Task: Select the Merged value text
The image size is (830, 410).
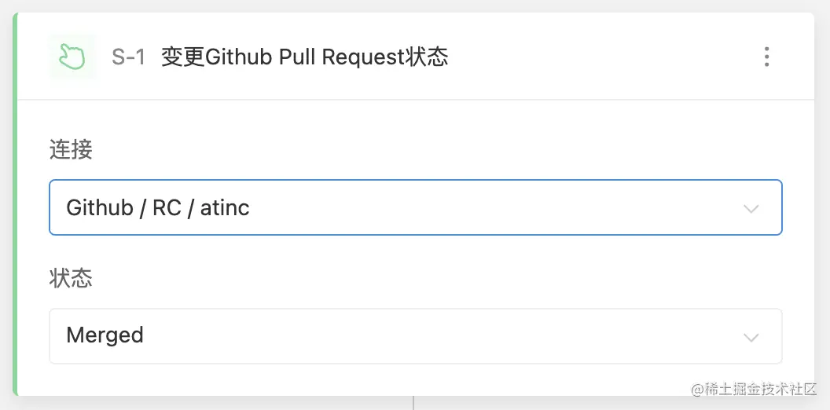Action: click(x=105, y=335)
